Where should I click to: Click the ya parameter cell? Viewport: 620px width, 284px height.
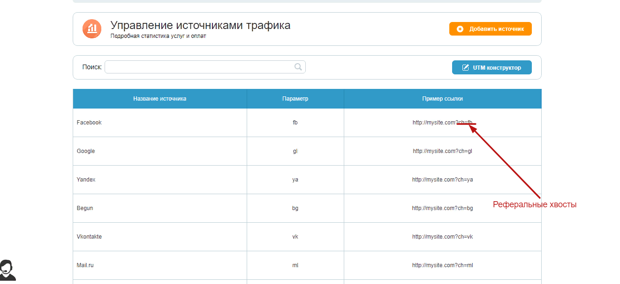tap(295, 180)
